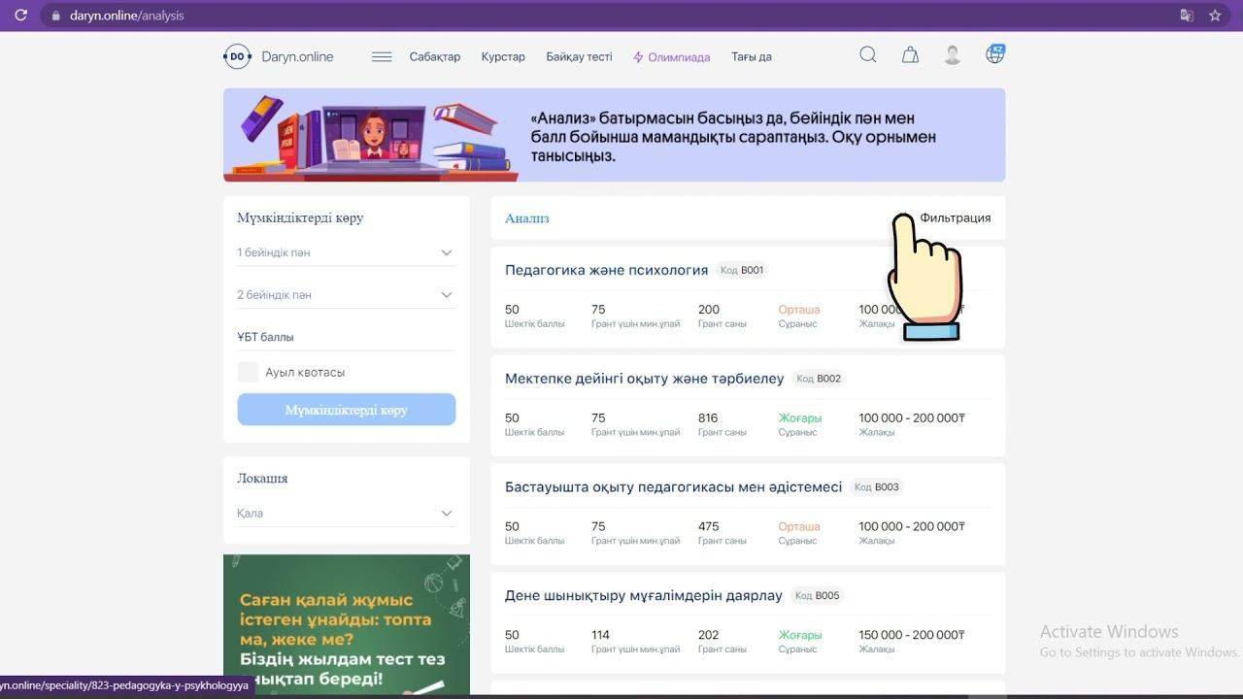
Task: Open the shopping bag icon
Action: pyautogui.click(x=910, y=55)
